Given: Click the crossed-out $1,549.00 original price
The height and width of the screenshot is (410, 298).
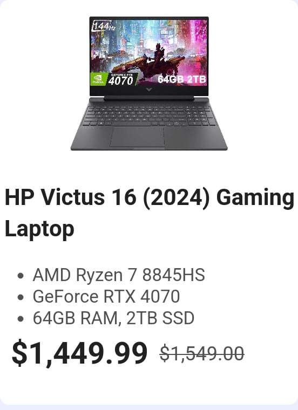Looking at the screenshot, I should click(x=202, y=353).
